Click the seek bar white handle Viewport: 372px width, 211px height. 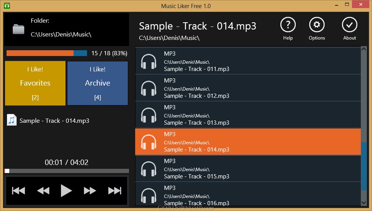pyautogui.click(x=7, y=171)
